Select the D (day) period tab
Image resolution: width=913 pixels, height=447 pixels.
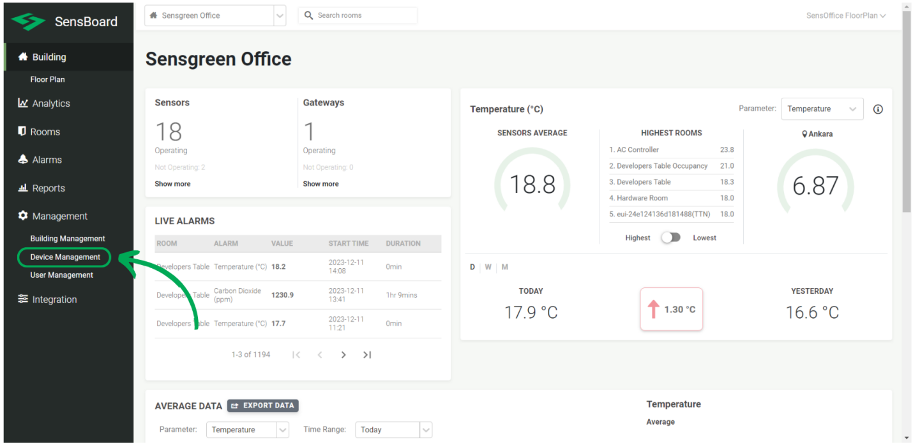point(472,268)
